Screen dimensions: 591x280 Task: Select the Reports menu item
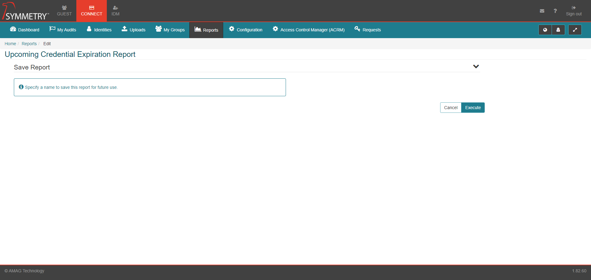pos(206,30)
